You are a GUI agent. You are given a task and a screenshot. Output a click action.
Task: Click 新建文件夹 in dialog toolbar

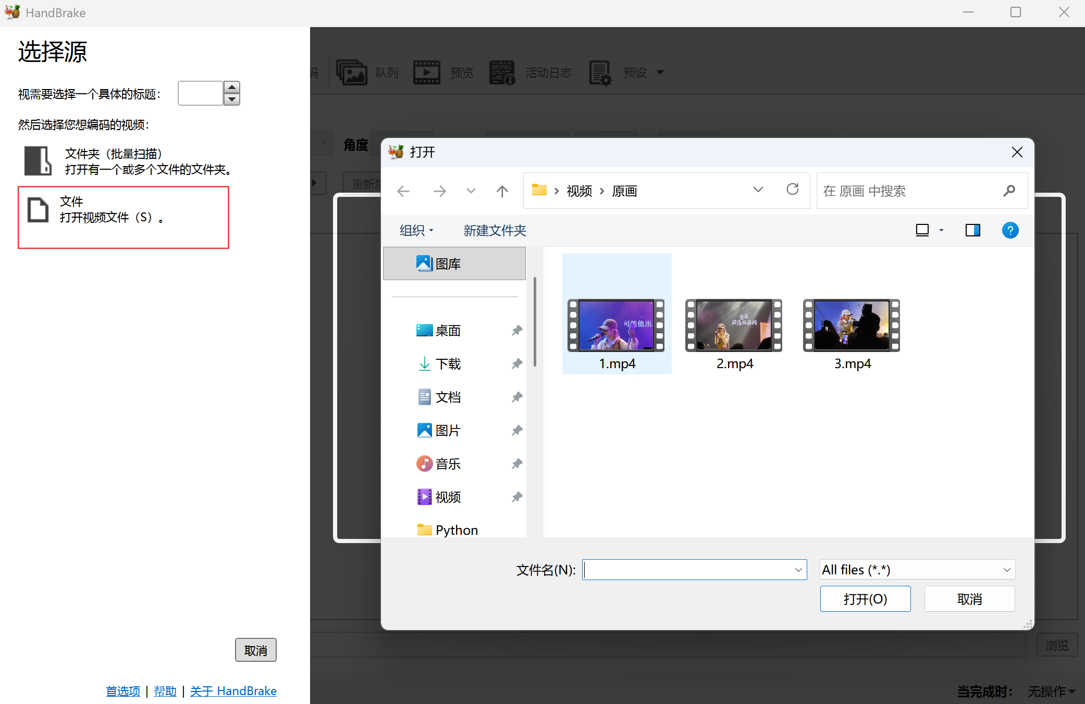coord(495,230)
